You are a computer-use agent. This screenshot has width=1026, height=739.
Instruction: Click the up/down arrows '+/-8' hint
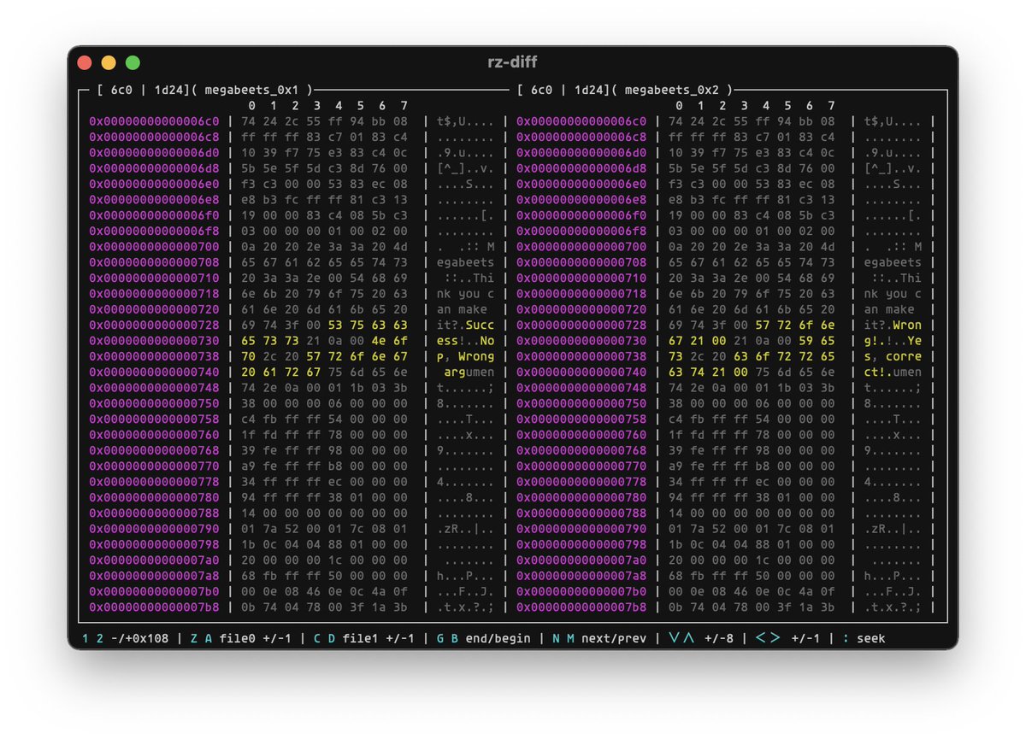click(702, 638)
